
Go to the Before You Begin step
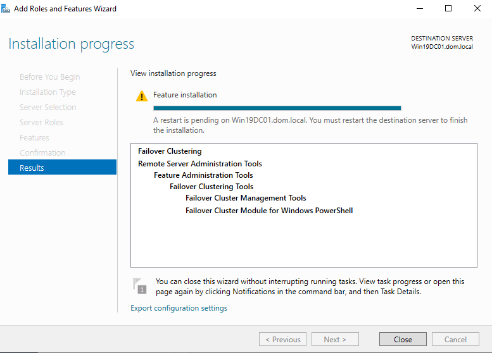pyautogui.click(x=49, y=77)
